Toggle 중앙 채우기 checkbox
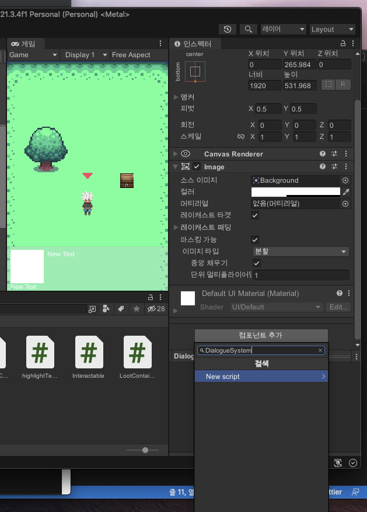 (x=257, y=263)
